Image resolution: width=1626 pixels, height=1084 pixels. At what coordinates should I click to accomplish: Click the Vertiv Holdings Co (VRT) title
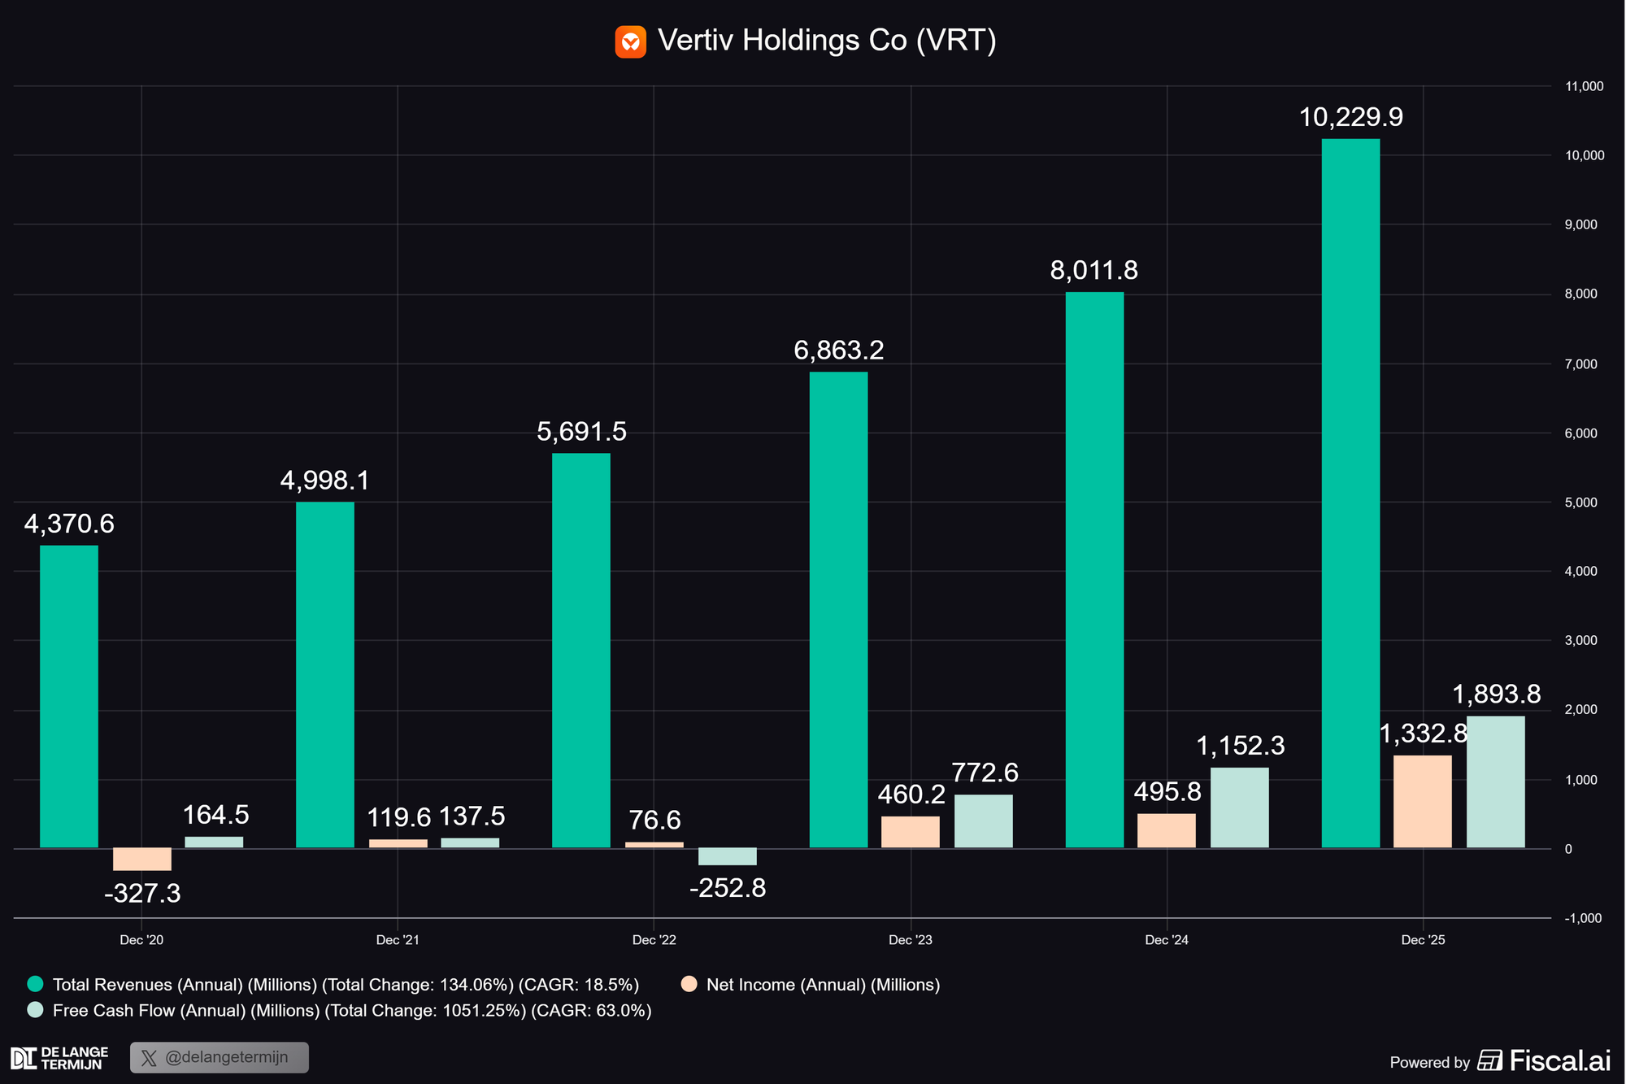(827, 41)
